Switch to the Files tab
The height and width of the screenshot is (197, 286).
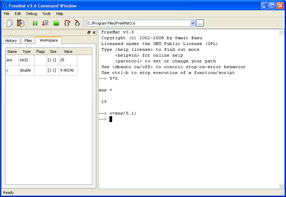28,41
